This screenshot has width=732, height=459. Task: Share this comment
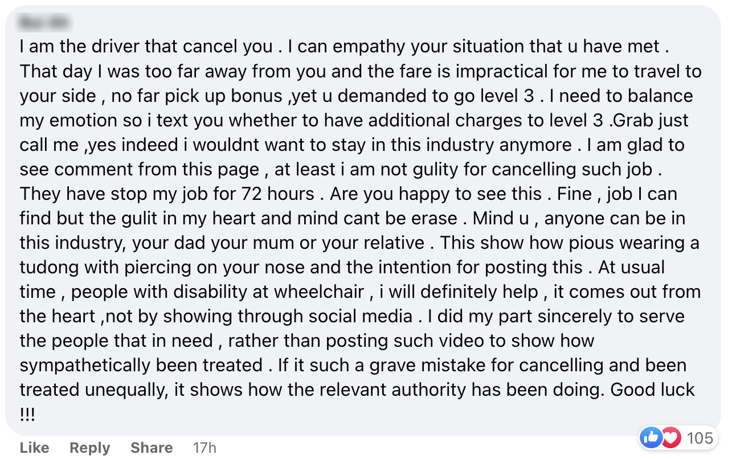point(151,448)
